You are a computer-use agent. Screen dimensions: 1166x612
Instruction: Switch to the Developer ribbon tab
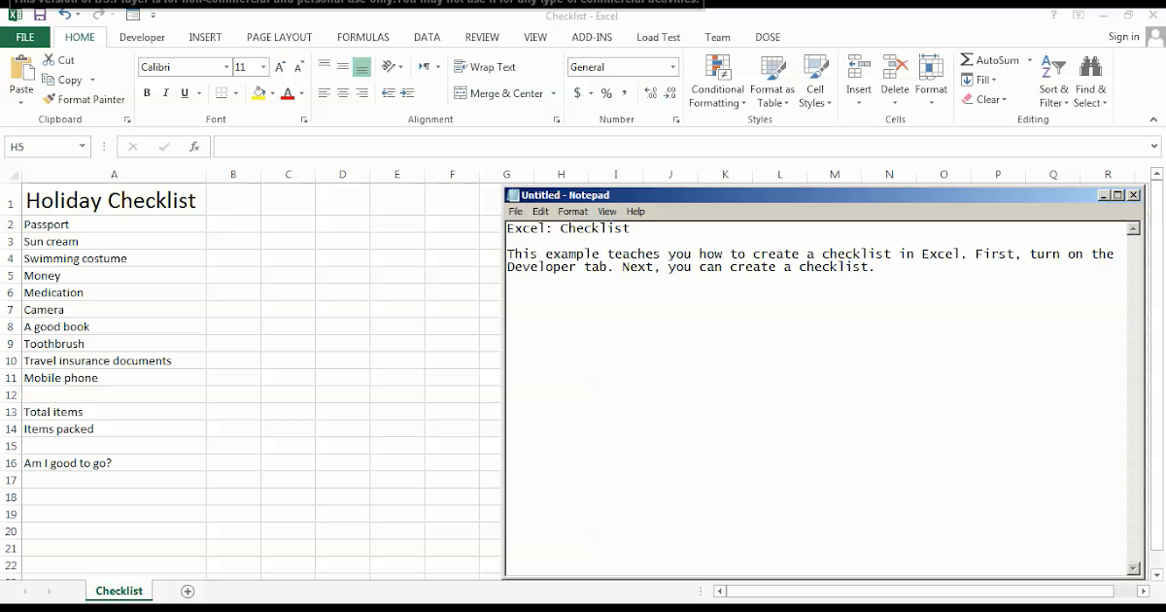[142, 37]
